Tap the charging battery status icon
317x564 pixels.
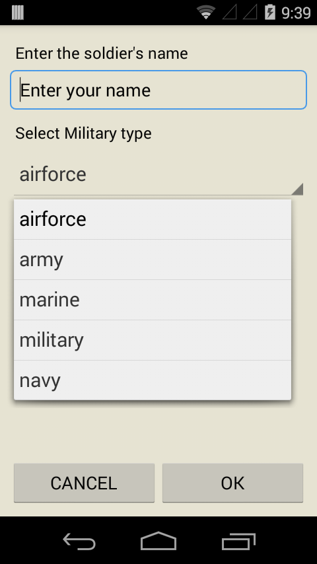270,13
